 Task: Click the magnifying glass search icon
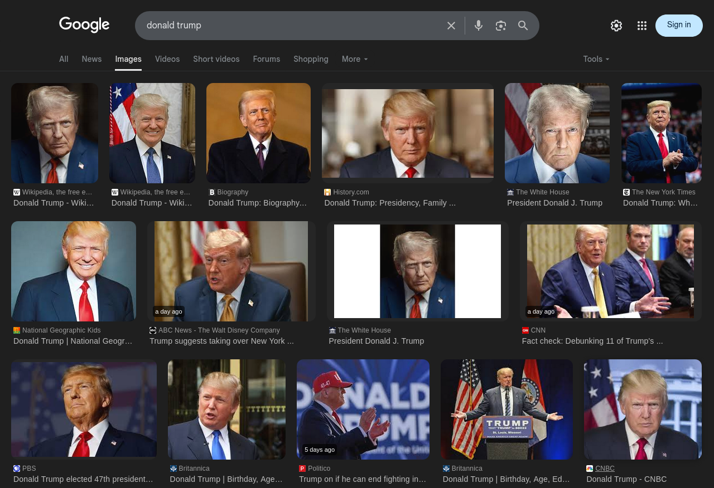point(523,26)
